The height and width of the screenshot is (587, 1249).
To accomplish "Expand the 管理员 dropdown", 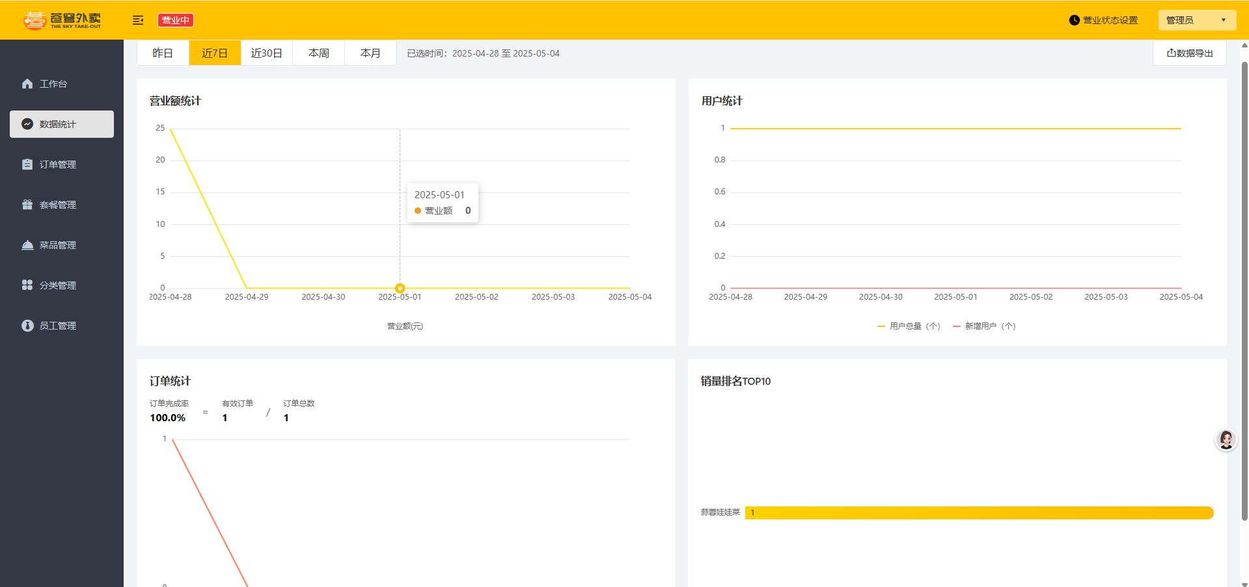I will coord(1197,20).
